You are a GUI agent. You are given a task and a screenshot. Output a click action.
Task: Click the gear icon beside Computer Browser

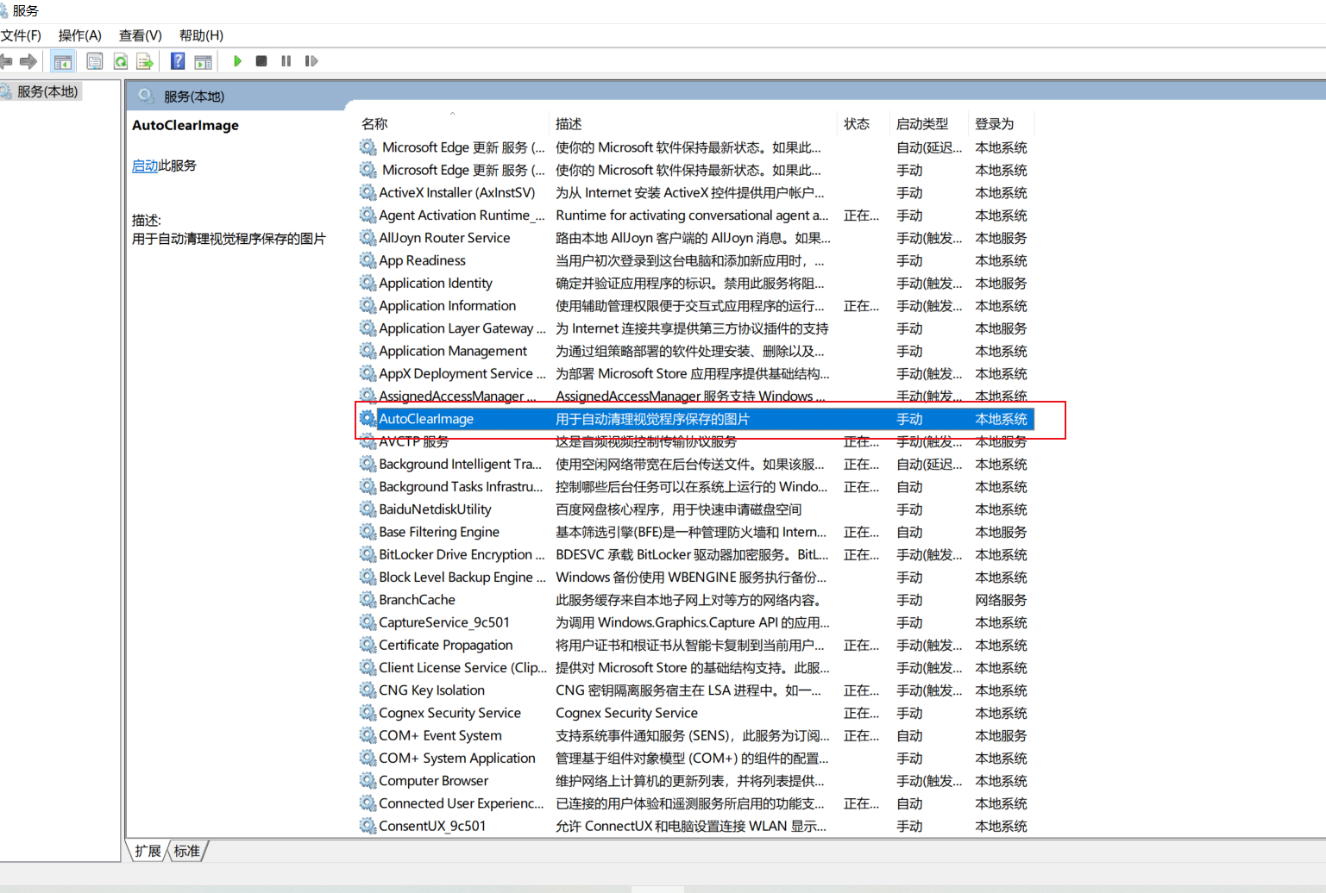(368, 780)
